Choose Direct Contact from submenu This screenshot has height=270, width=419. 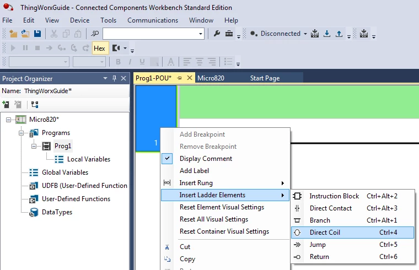[x=352, y=208]
